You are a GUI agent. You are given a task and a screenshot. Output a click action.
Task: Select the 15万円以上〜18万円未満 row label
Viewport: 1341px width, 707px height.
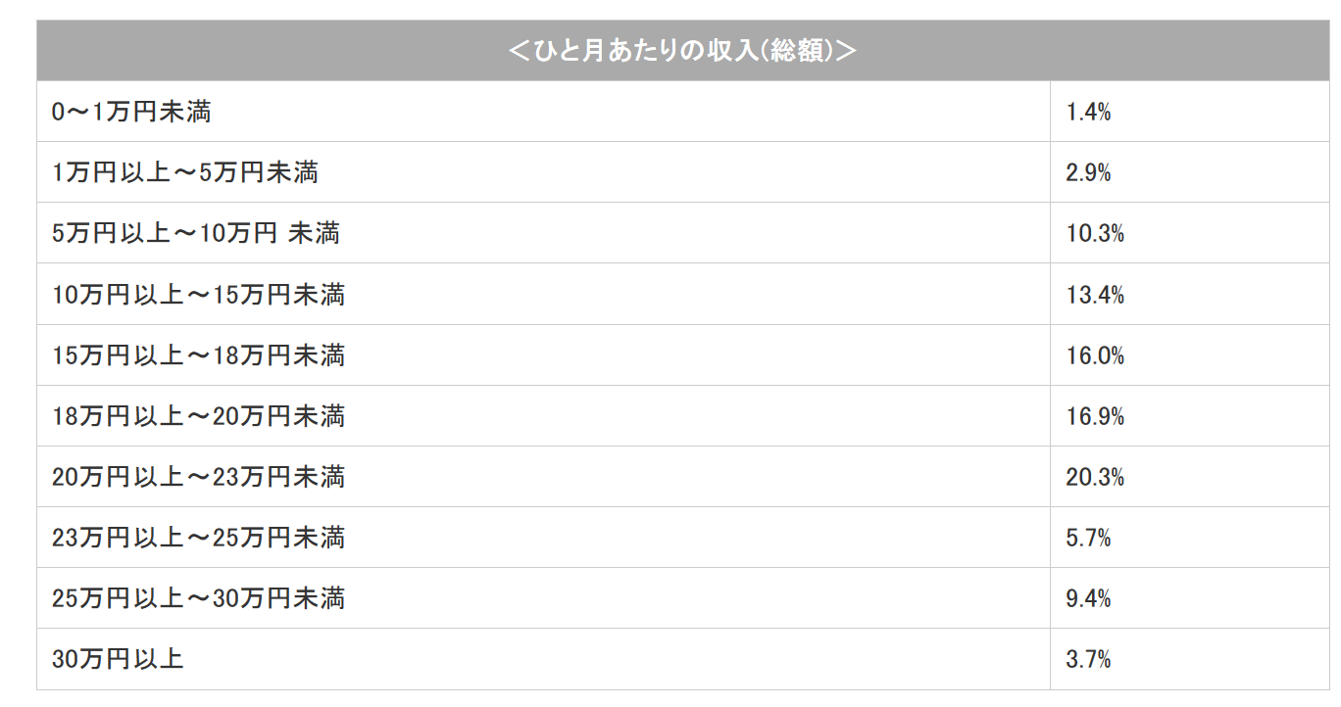pos(199,354)
